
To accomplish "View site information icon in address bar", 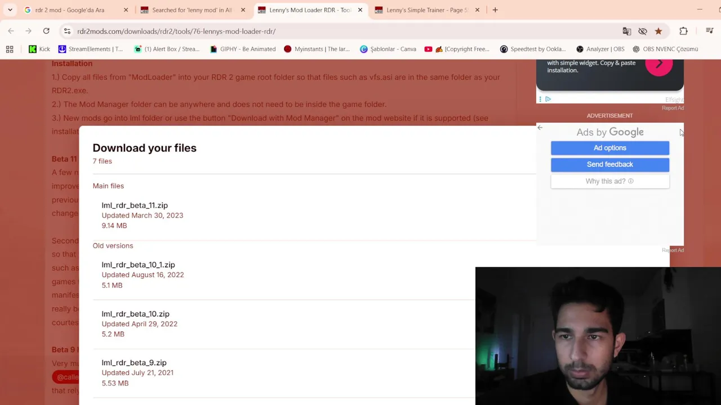I will (x=67, y=31).
